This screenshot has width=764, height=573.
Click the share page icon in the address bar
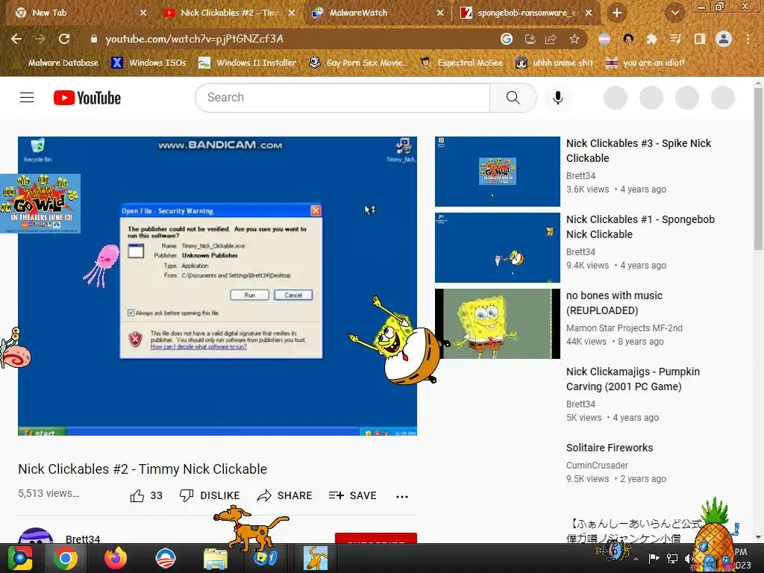click(551, 39)
